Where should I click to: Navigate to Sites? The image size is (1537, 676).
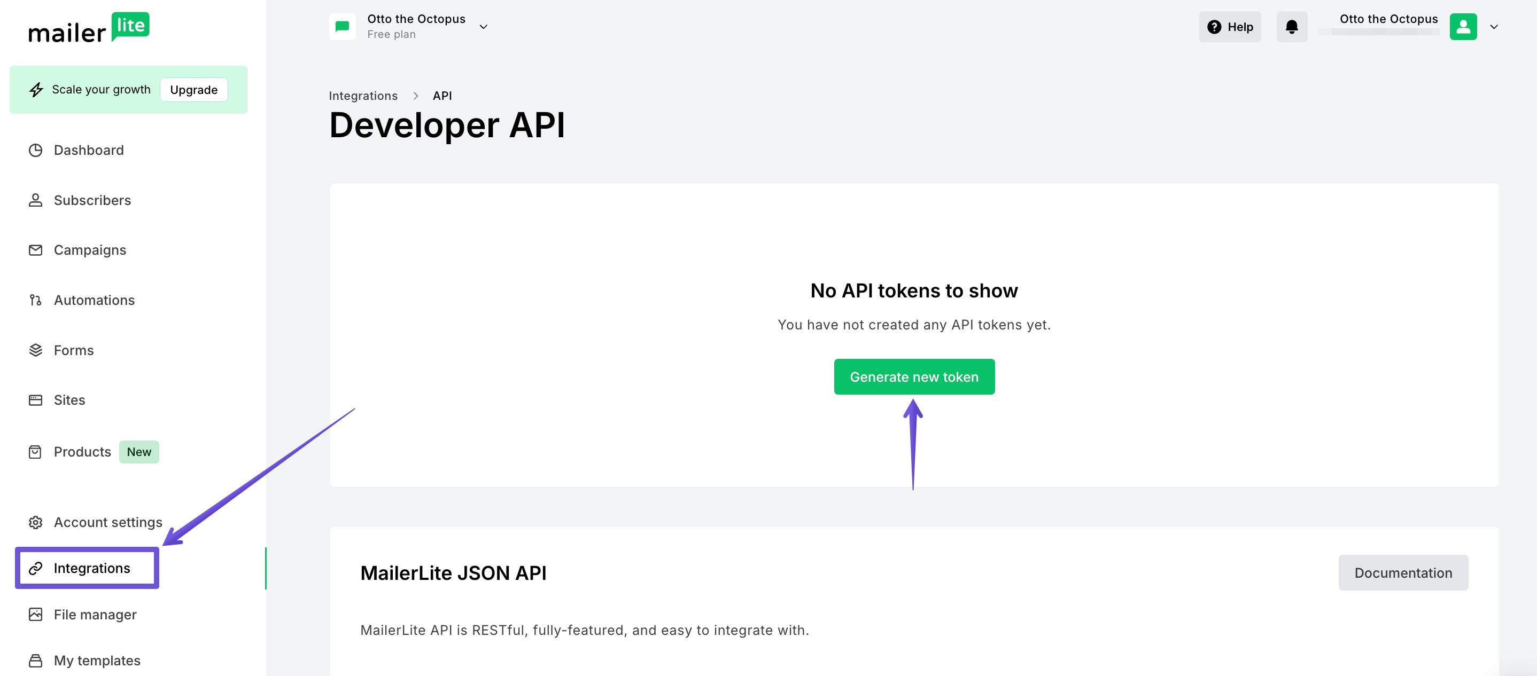point(70,400)
